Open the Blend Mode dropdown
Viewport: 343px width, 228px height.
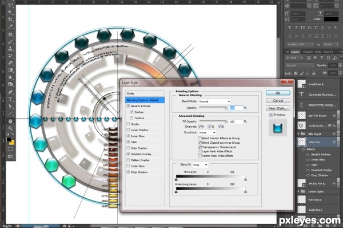214,101
